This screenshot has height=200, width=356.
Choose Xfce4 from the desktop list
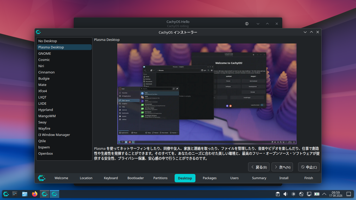64,91
